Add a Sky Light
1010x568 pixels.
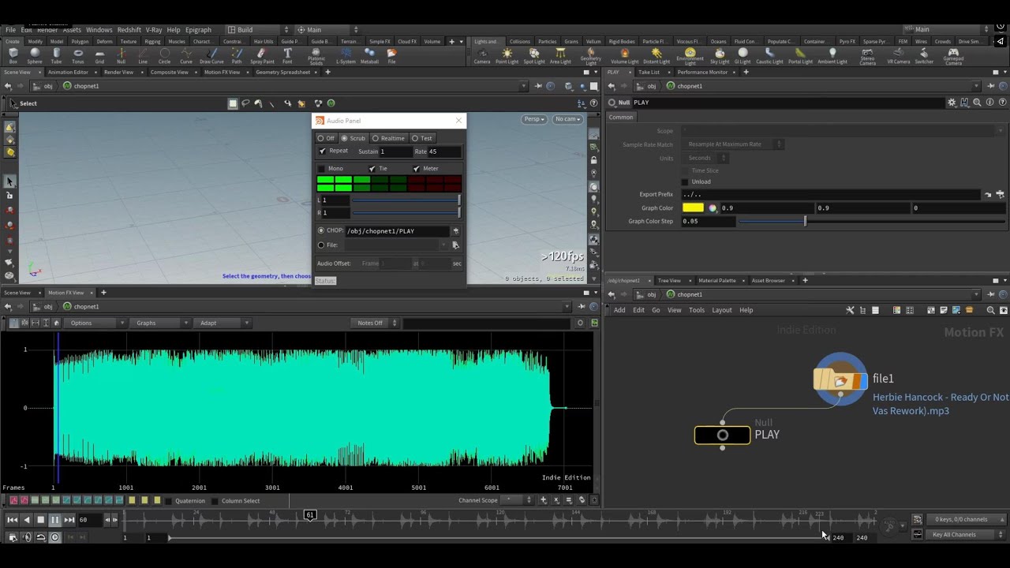pos(720,56)
